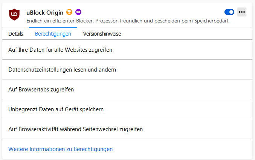The image size is (255, 160).
Task: Click the word Speicherbedarf in the description
Action: pos(212,21)
